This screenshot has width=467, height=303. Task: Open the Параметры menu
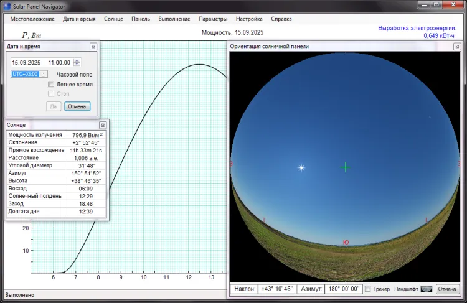[213, 19]
